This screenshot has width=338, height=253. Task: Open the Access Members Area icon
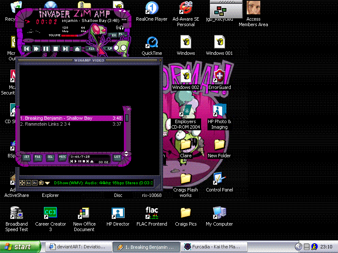click(x=253, y=14)
